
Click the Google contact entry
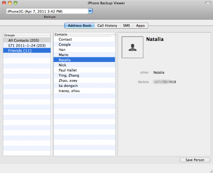pyautogui.click(x=84, y=45)
